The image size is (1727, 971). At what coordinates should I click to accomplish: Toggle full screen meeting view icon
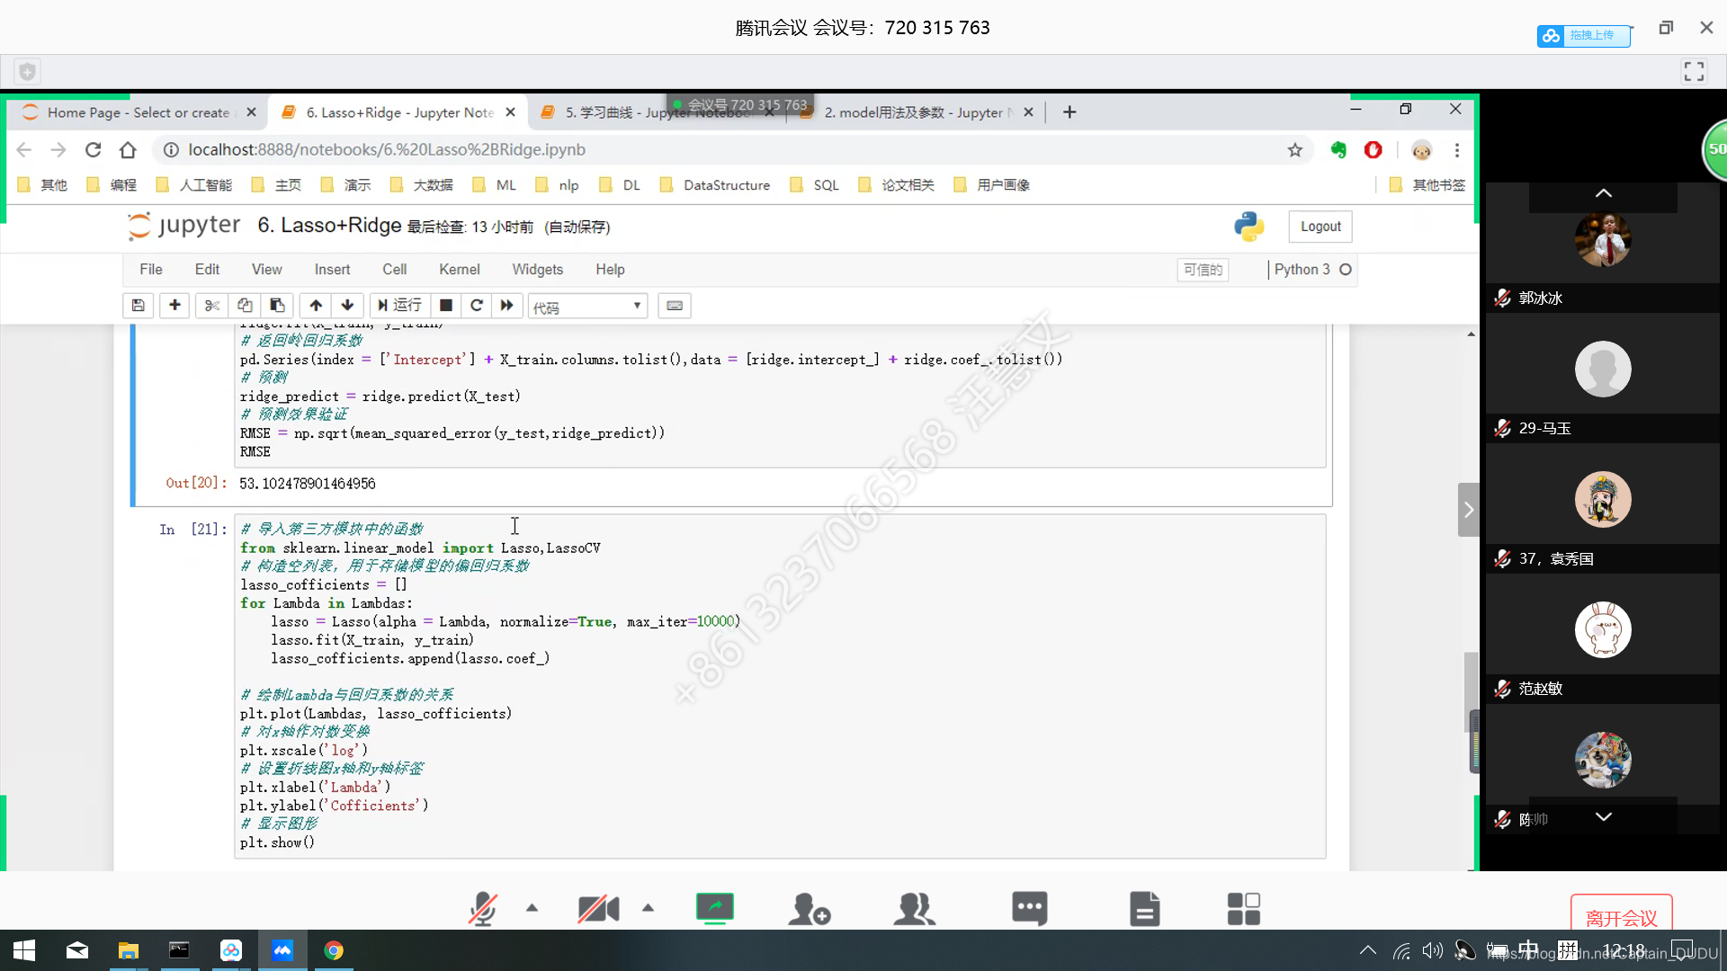1694,72
